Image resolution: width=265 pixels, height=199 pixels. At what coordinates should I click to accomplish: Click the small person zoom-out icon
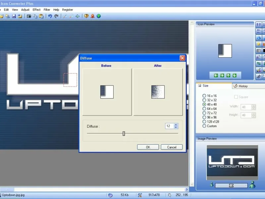[212, 184]
